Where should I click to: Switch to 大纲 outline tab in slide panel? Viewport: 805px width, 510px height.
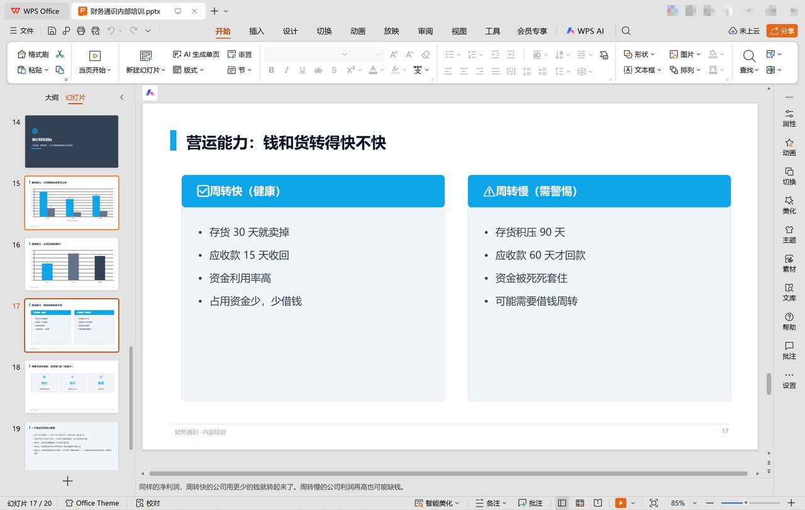(x=52, y=97)
